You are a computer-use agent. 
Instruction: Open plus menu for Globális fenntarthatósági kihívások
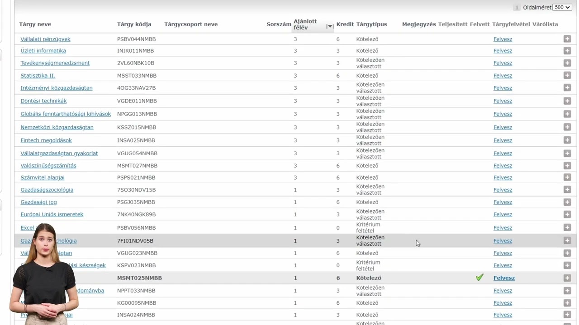tap(567, 114)
